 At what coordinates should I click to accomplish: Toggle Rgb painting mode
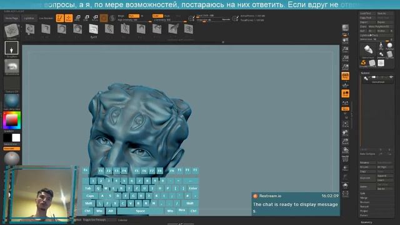click(x=134, y=16)
